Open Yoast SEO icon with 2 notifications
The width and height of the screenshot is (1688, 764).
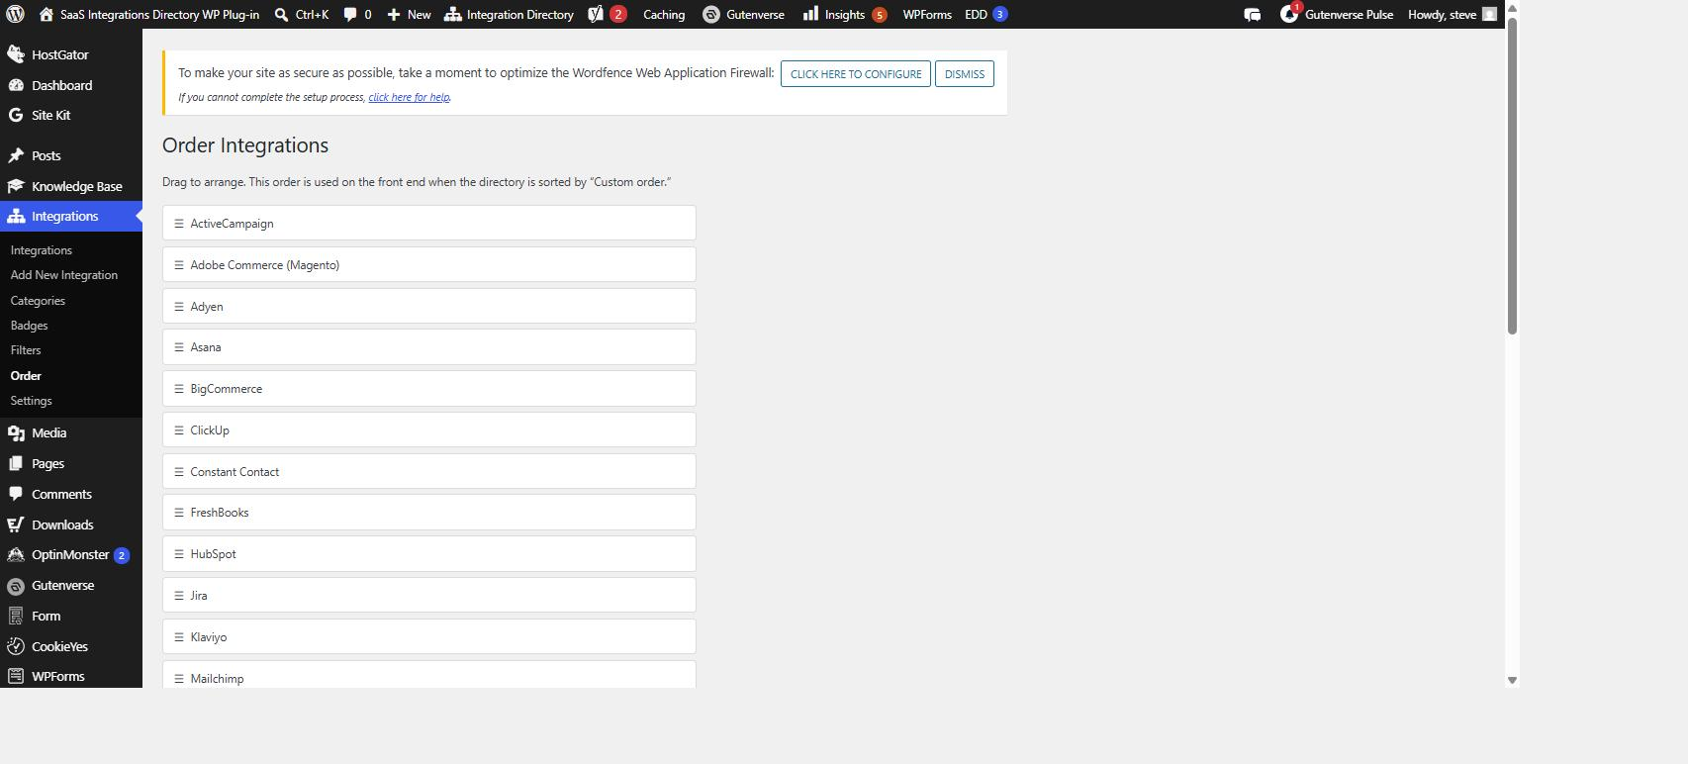coord(596,14)
